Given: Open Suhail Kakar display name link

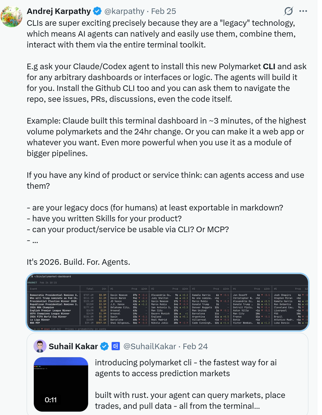Looking at the screenshot, I should (73, 346).
